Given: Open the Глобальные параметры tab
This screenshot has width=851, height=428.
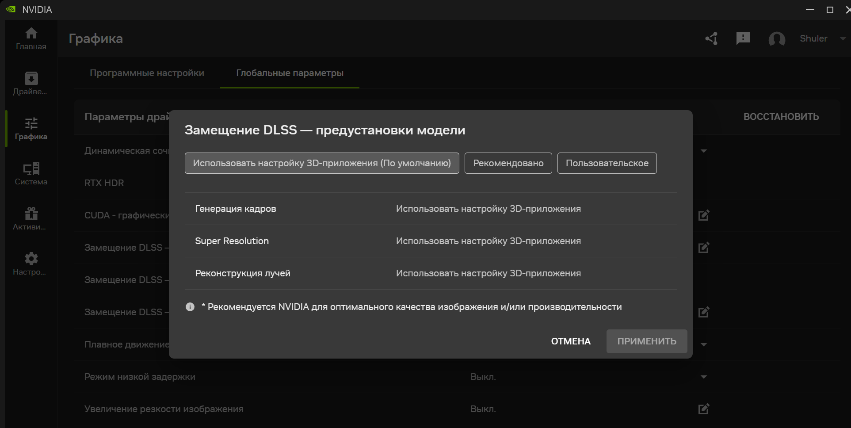Looking at the screenshot, I should point(290,73).
